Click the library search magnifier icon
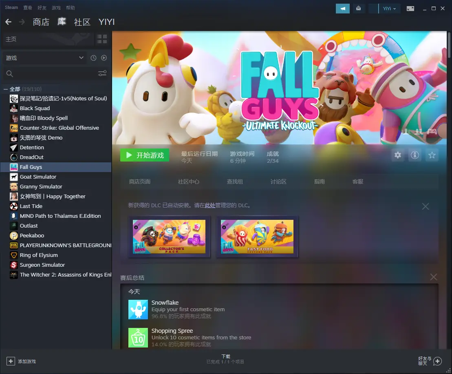 click(9, 73)
